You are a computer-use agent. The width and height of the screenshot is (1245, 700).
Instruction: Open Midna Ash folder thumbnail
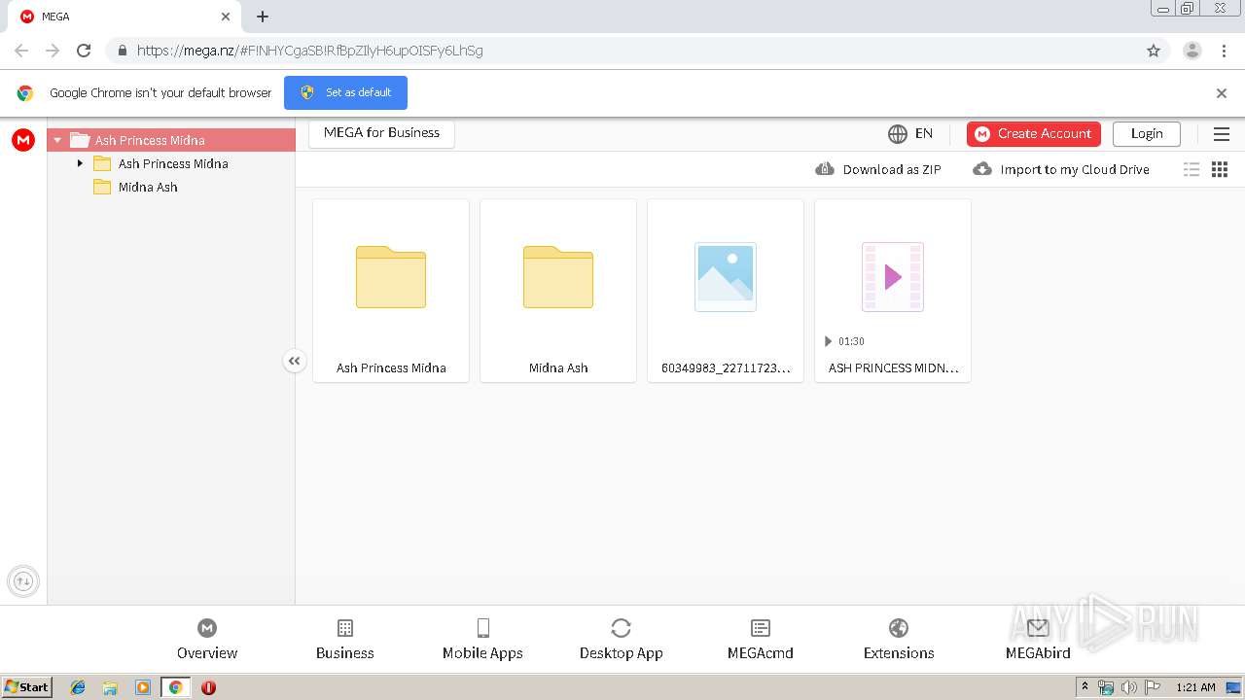point(558,291)
